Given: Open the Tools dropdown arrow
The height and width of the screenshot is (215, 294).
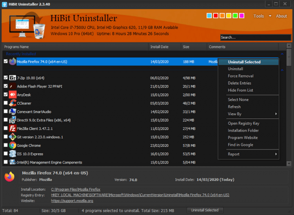Looking at the screenshot, I should pyautogui.click(x=270, y=16).
